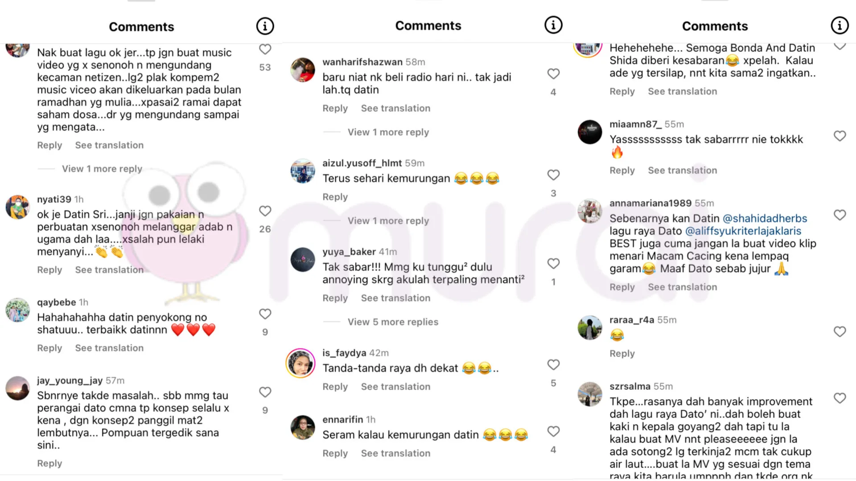Open mention @shahidadherbs link
Viewport: 856px width, 481px height.
click(765, 219)
